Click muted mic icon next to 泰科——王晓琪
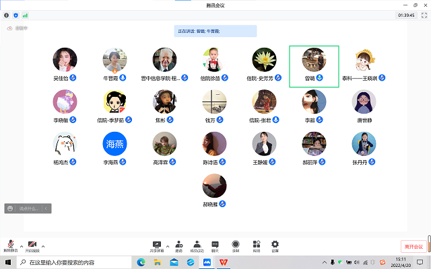The image size is (431, 269). point(382,78)
